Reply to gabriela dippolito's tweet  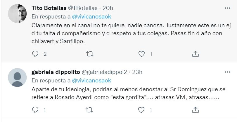[x=35, y=110]
